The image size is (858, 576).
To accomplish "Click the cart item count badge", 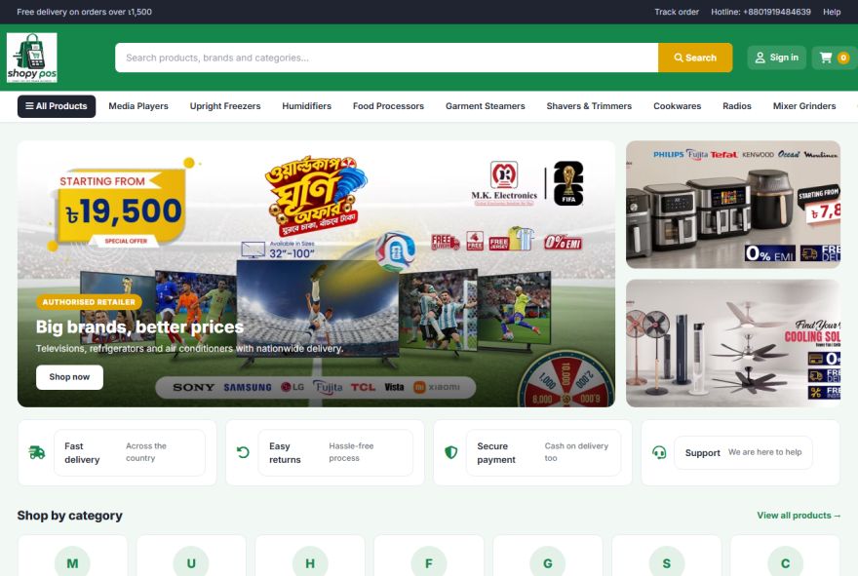I will point(843,58).
